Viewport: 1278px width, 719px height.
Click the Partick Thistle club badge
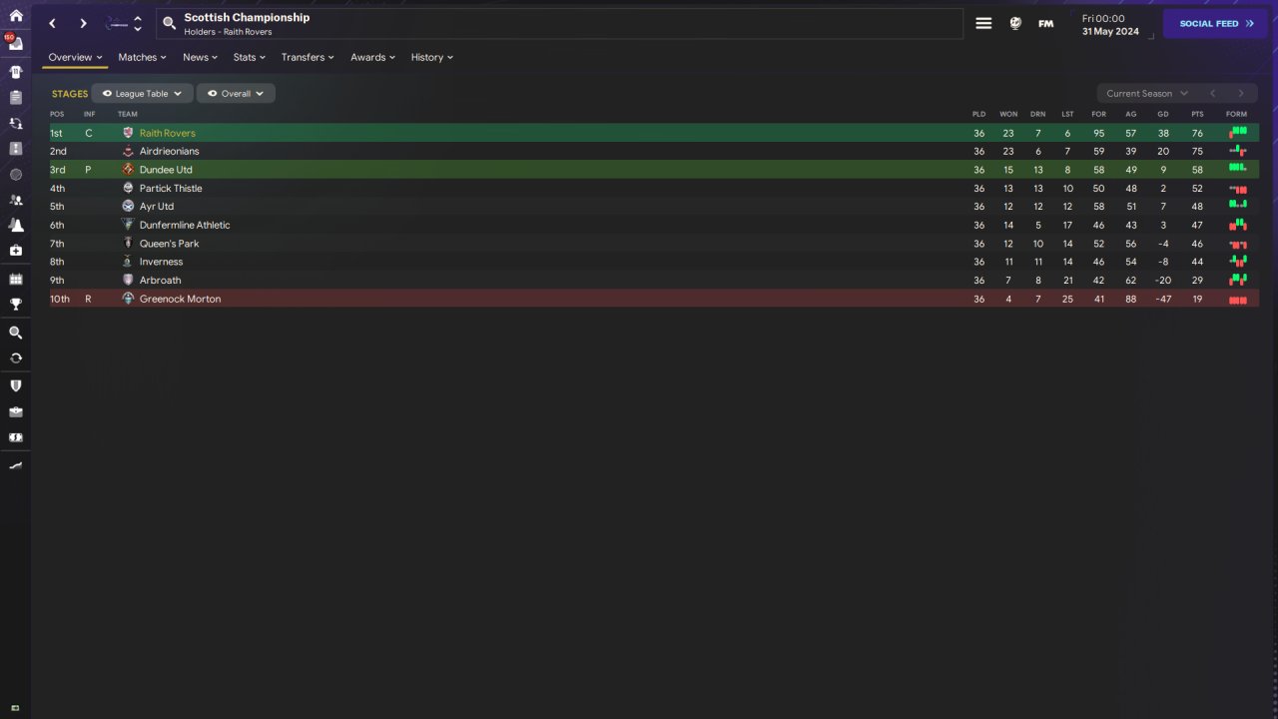[128, 188]
